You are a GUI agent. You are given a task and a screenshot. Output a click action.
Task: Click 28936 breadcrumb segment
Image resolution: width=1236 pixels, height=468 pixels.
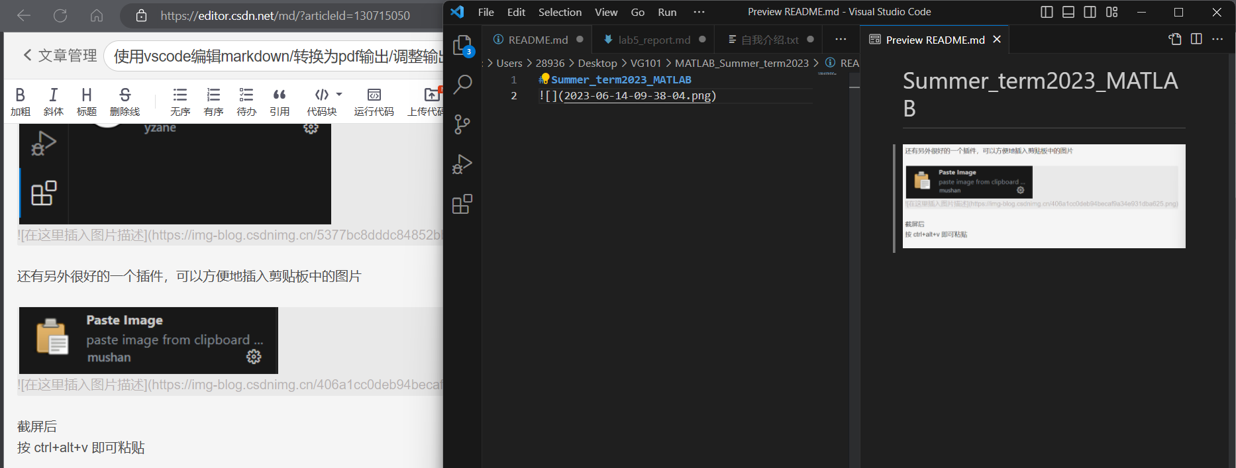[550, 63]
